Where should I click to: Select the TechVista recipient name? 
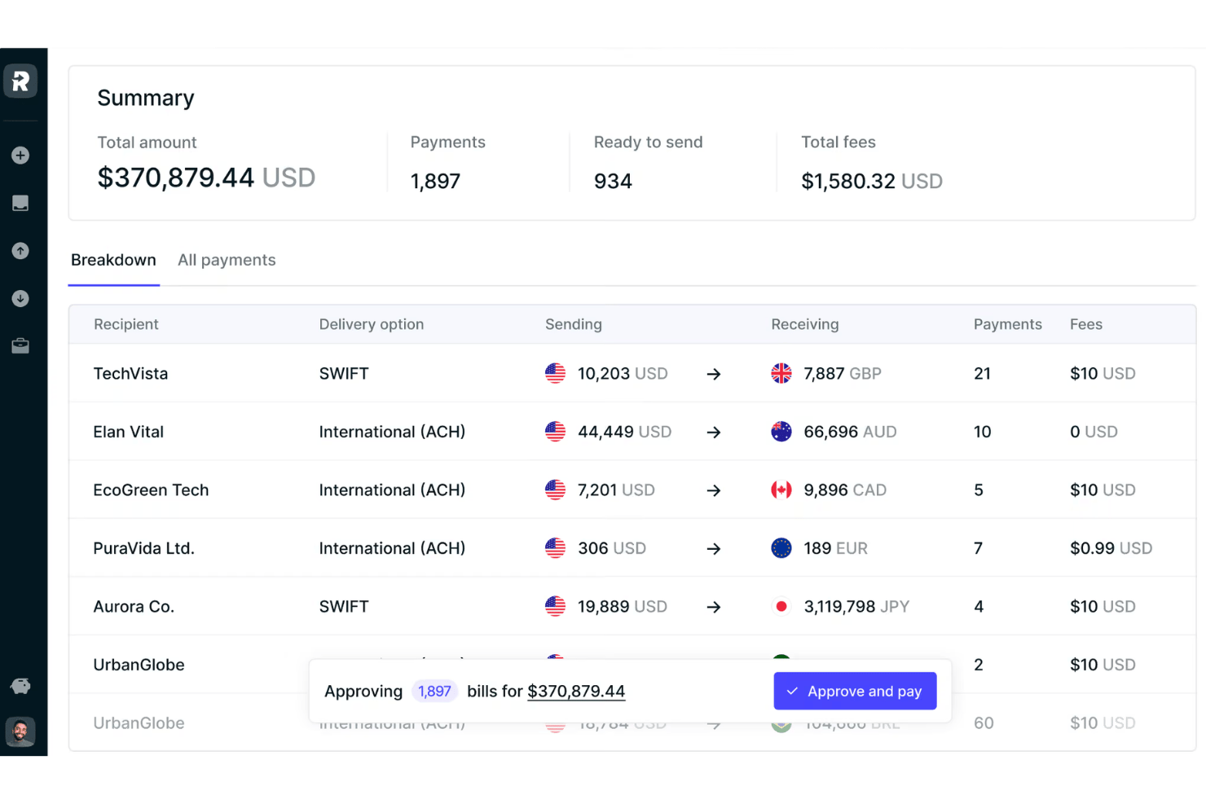[x=130, y=373]
